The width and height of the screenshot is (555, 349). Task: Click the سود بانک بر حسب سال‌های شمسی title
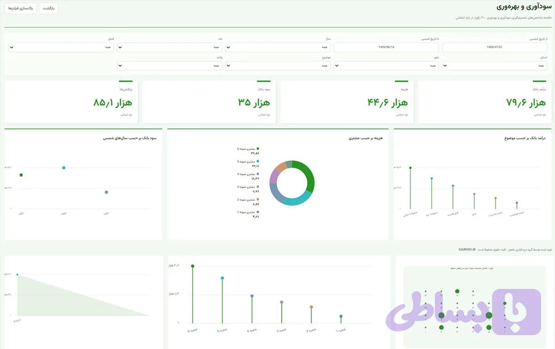coord(130,138)
